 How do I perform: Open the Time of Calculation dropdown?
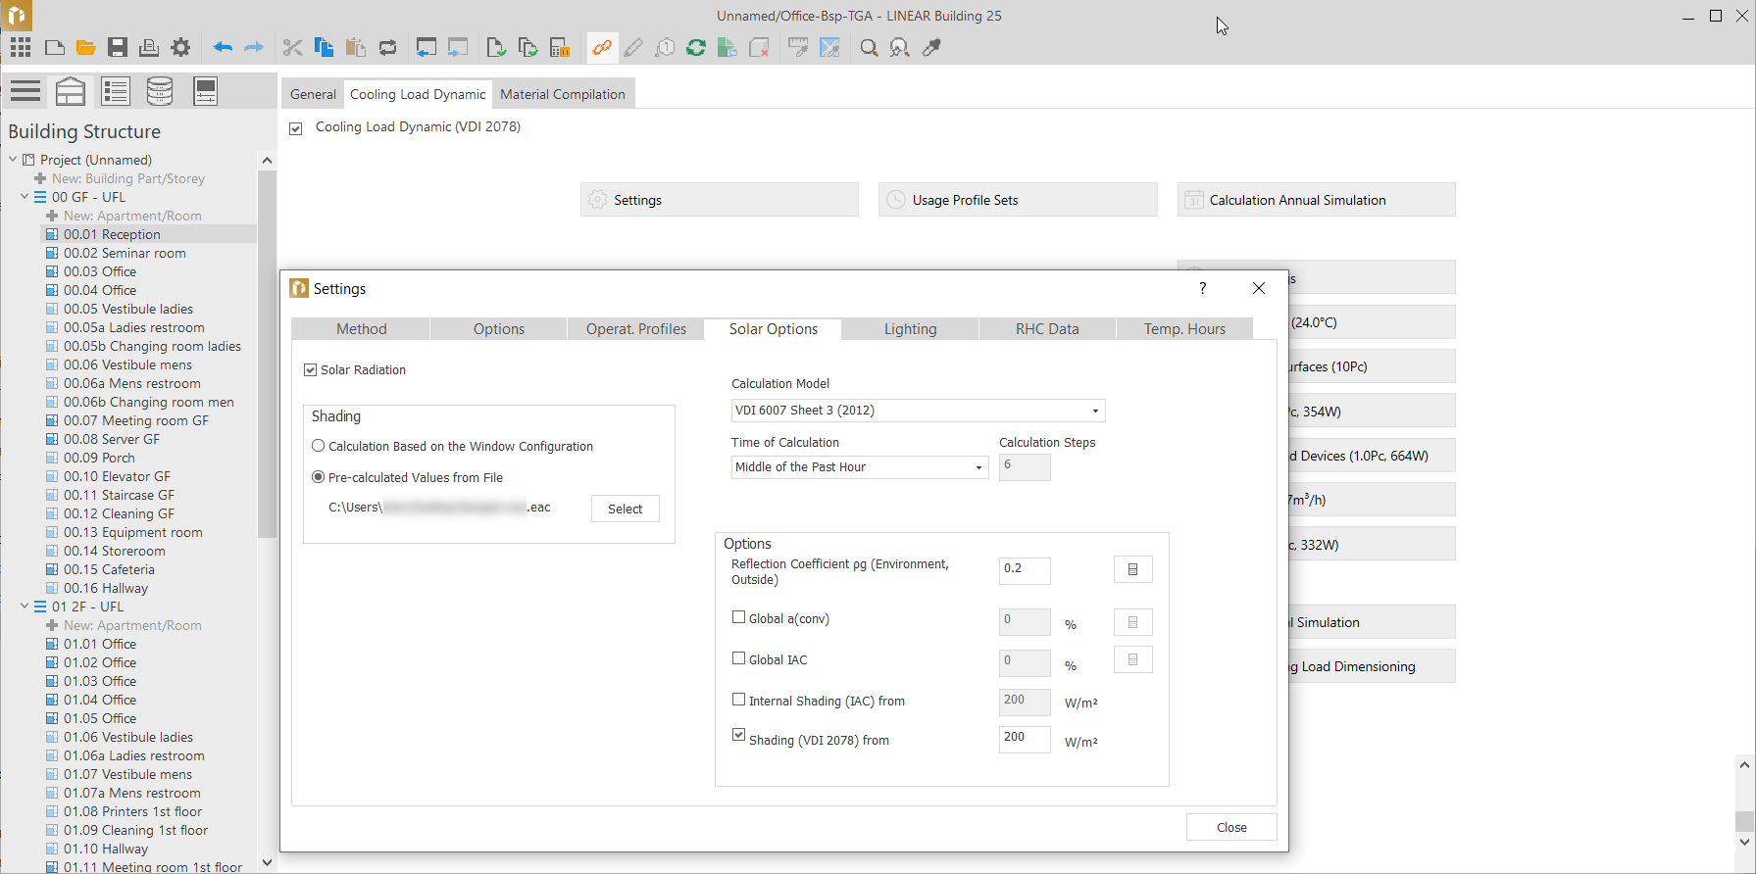(859, 467)
